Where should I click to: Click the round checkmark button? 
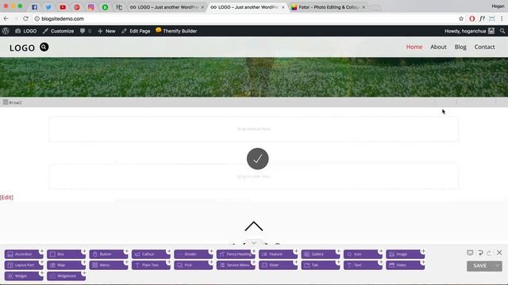tap(257, 158)
